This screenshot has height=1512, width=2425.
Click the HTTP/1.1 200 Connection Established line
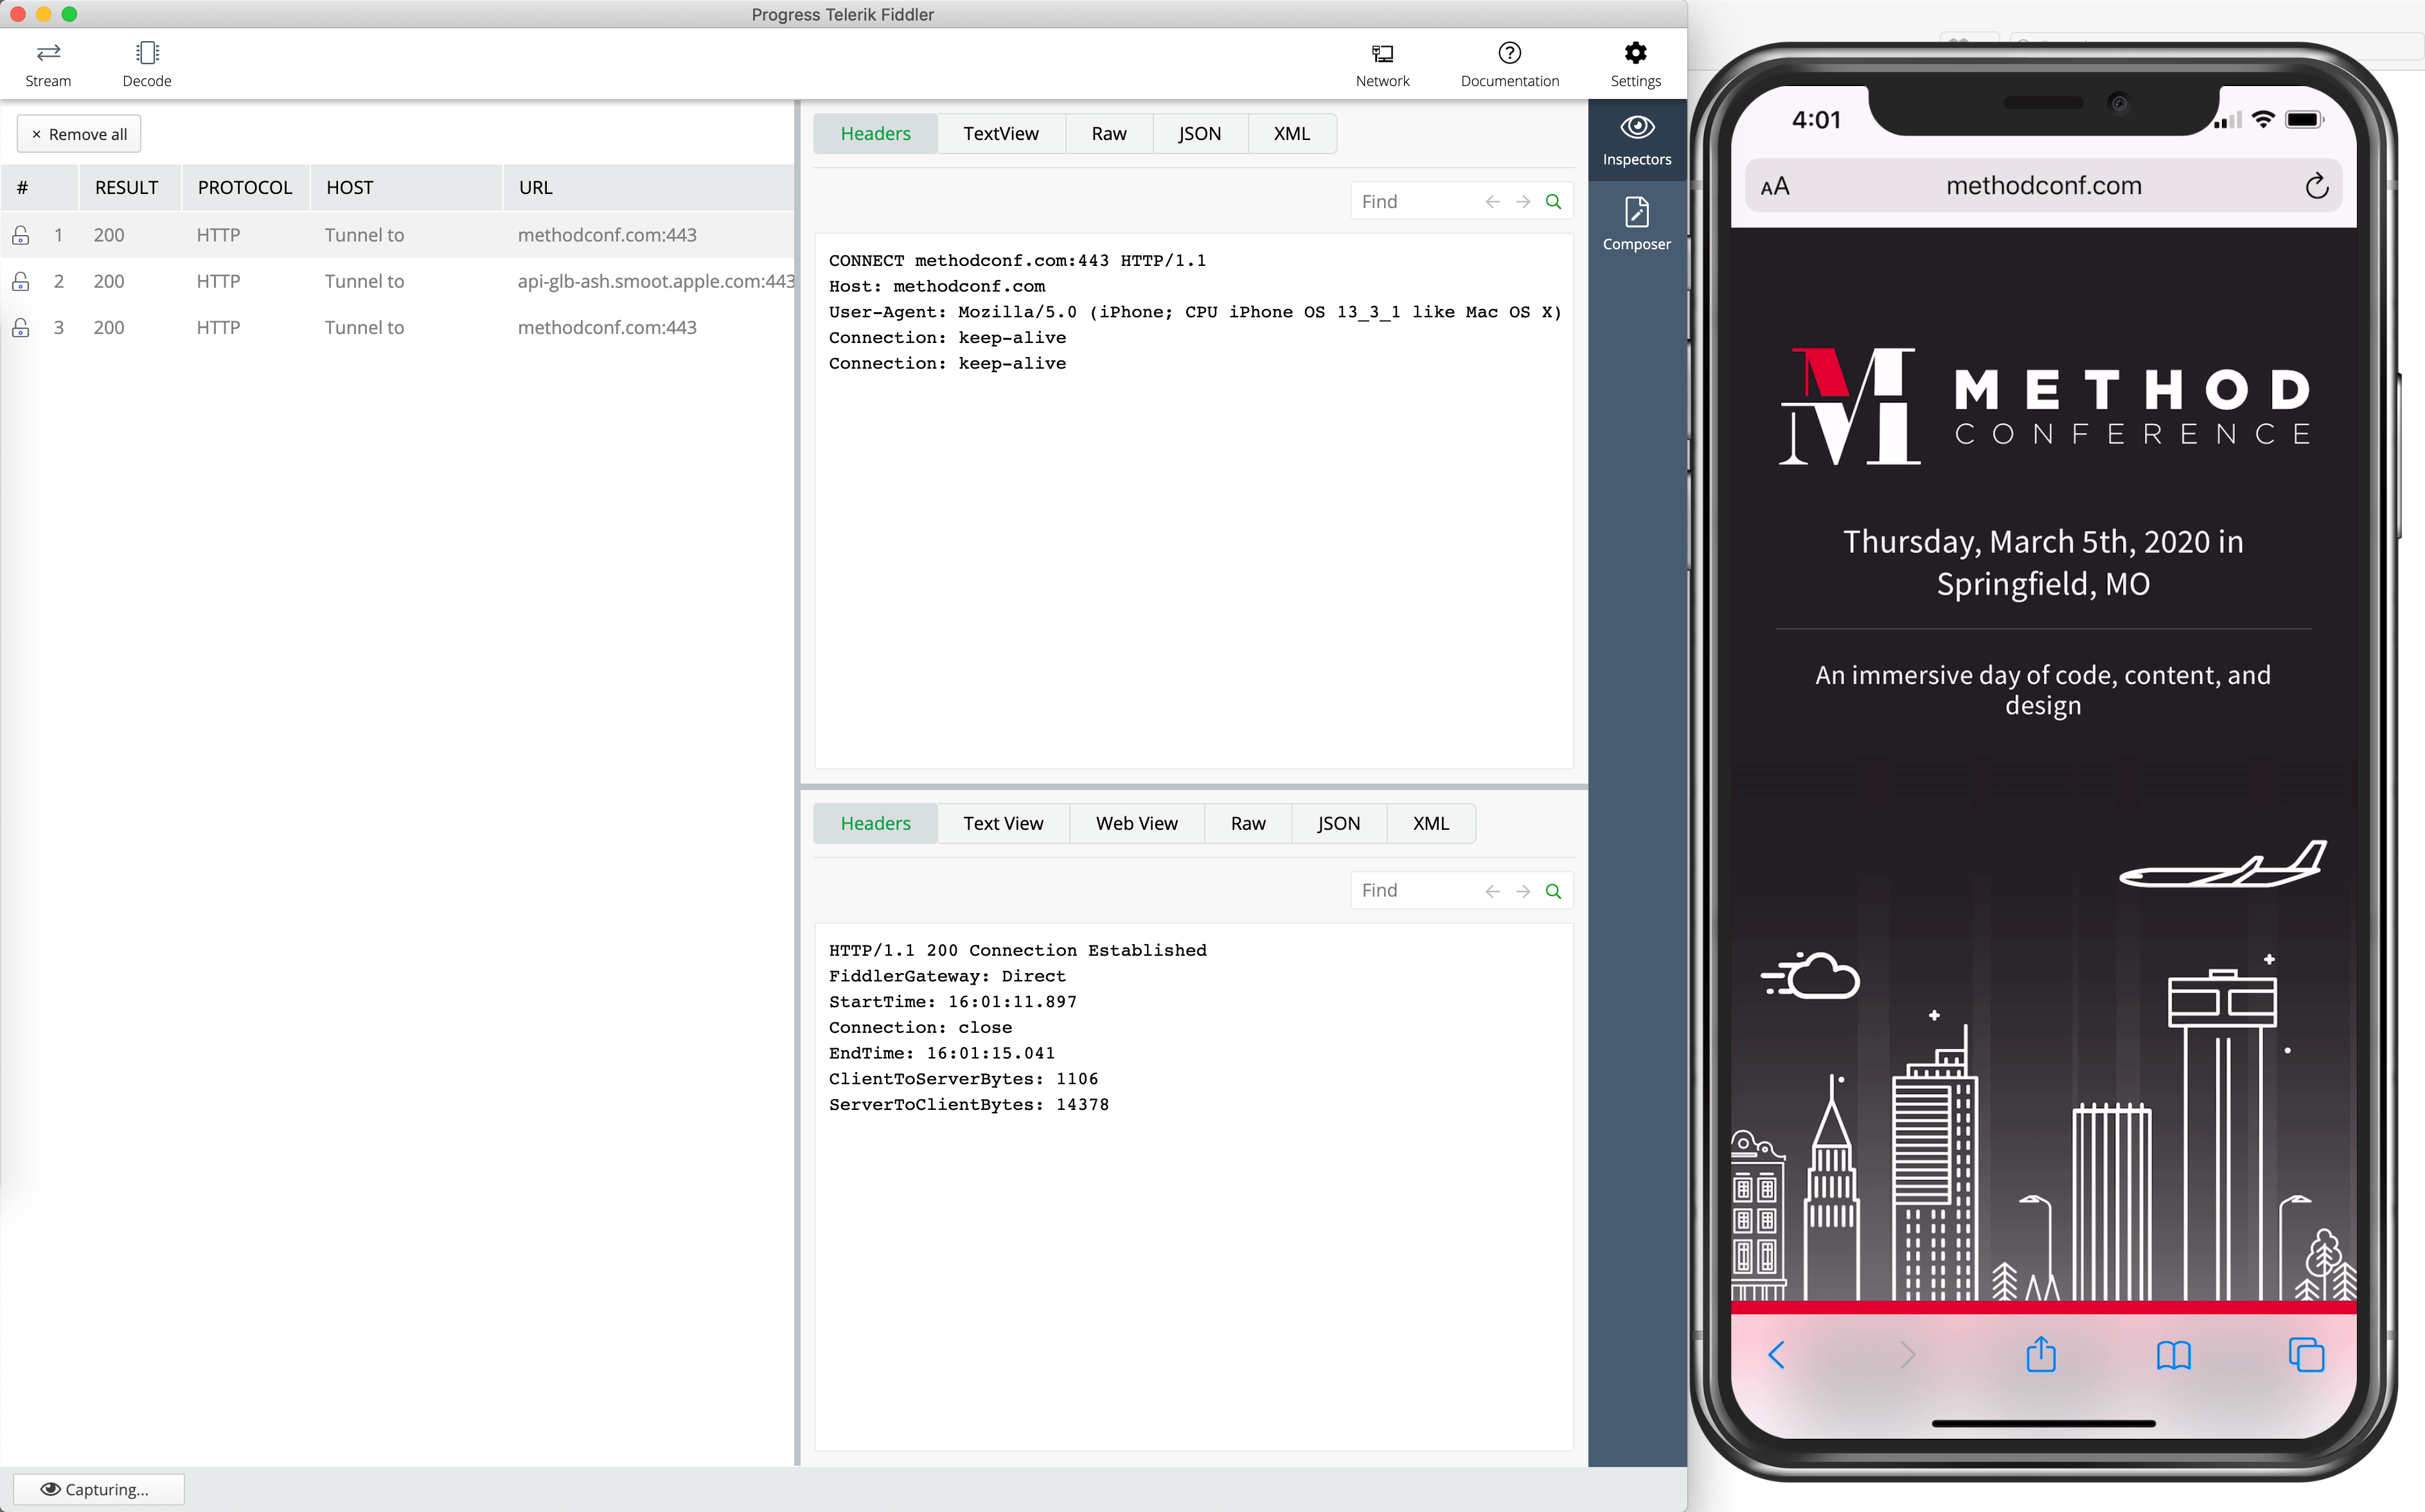(x=1017, y=950)
